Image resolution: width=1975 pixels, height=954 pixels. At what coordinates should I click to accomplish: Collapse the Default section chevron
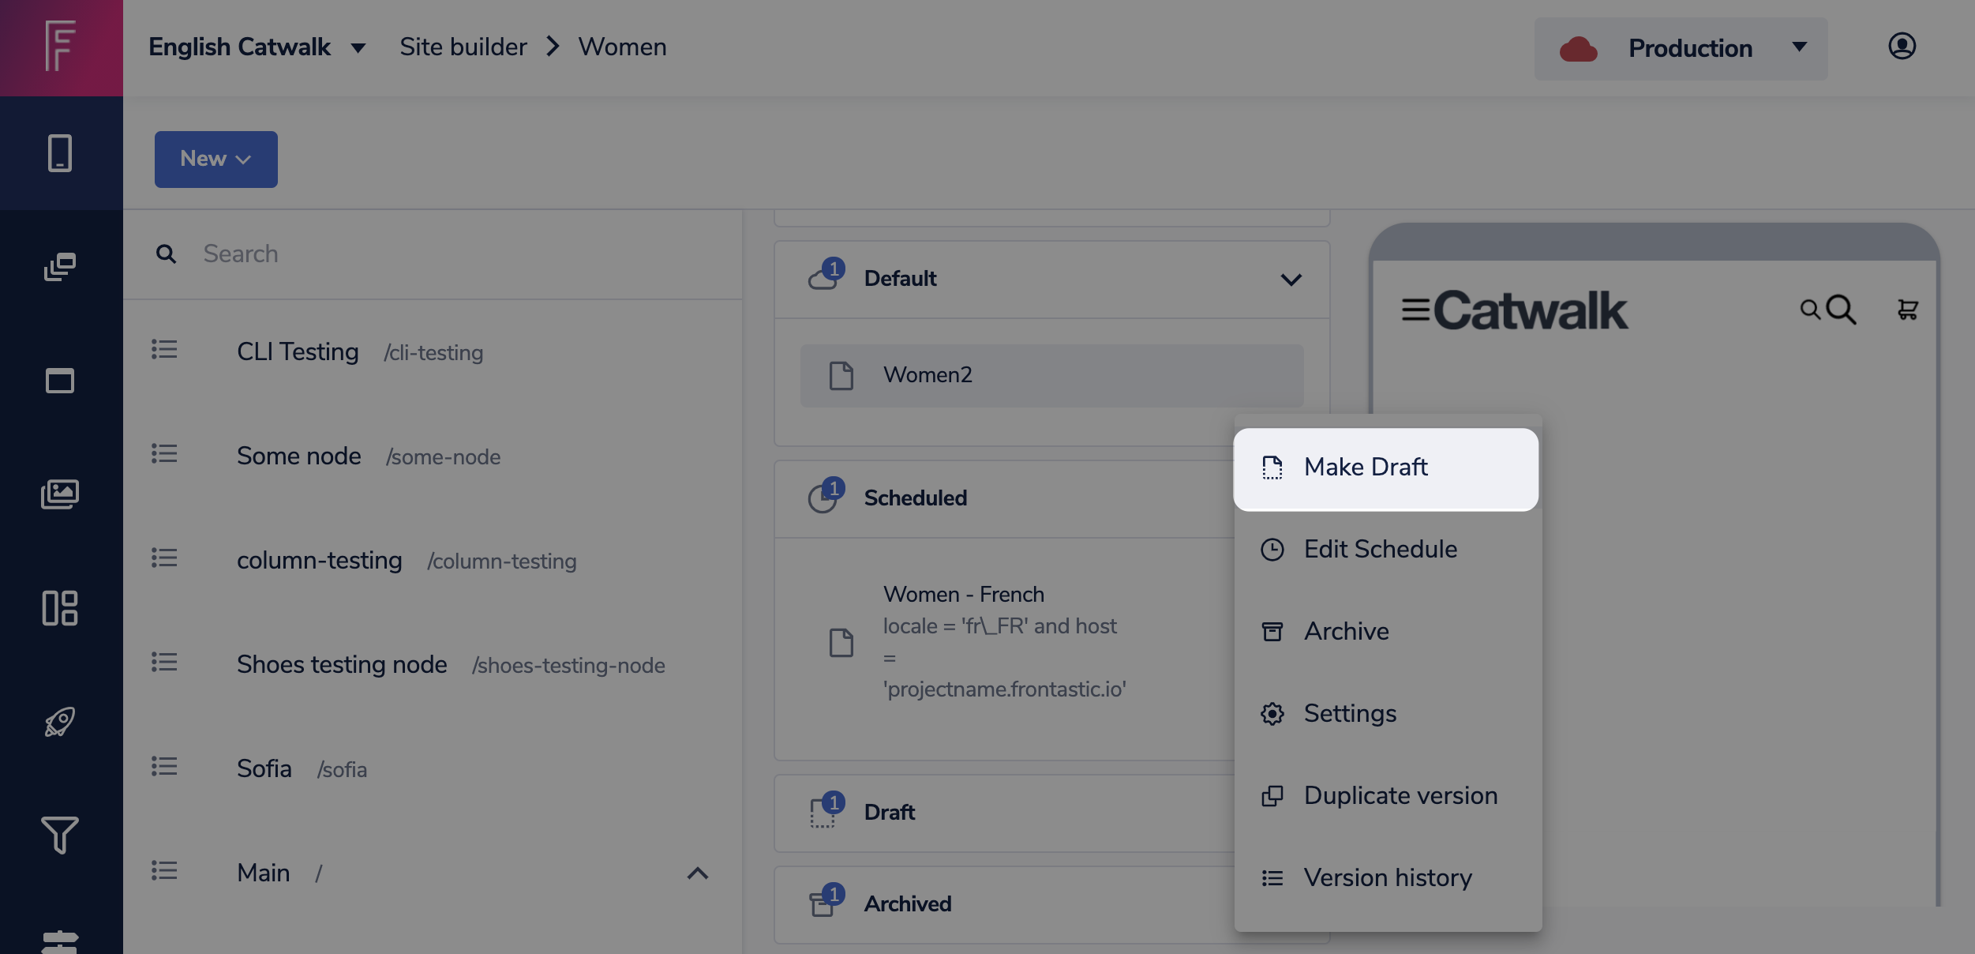[x=1291, y=280]
